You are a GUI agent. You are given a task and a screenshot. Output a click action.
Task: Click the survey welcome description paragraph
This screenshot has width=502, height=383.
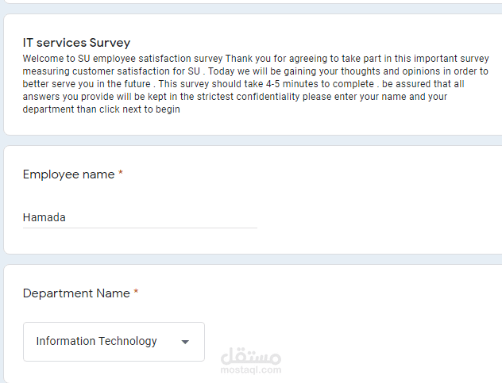(x=254, y=84)
